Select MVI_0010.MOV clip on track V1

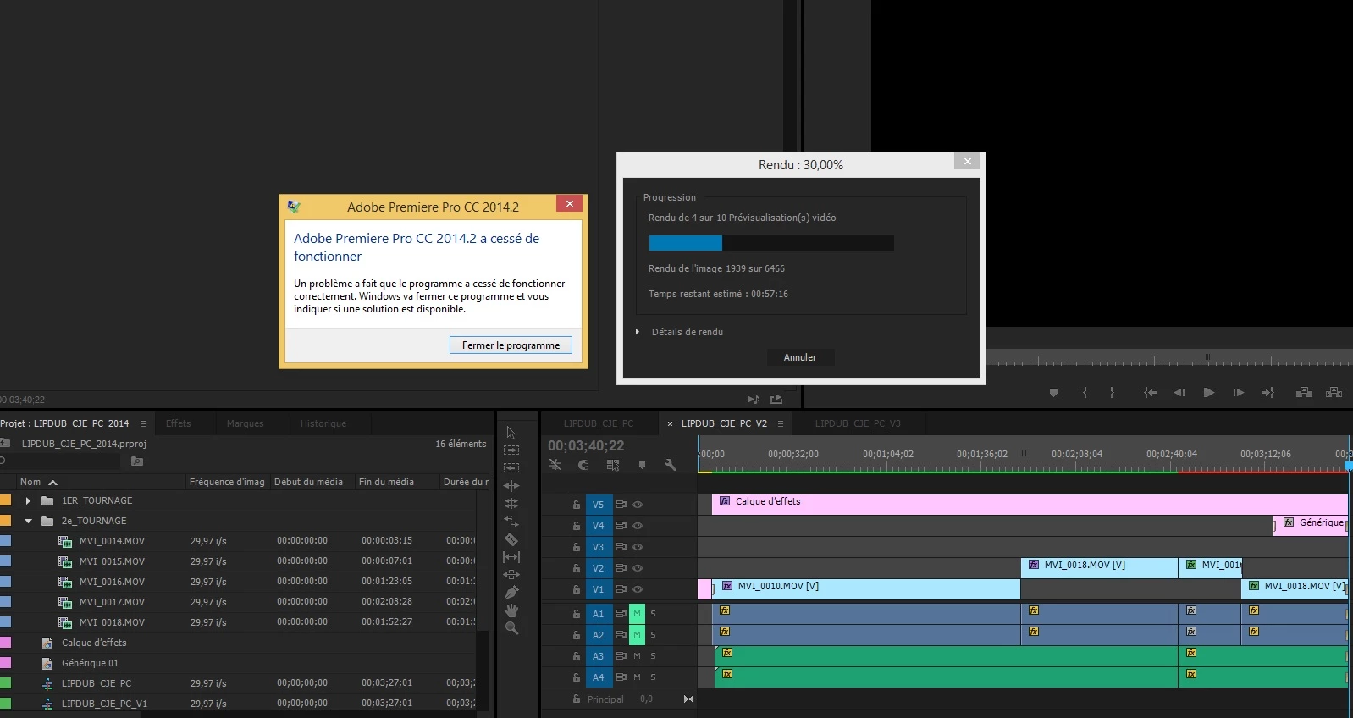[866, 589]
